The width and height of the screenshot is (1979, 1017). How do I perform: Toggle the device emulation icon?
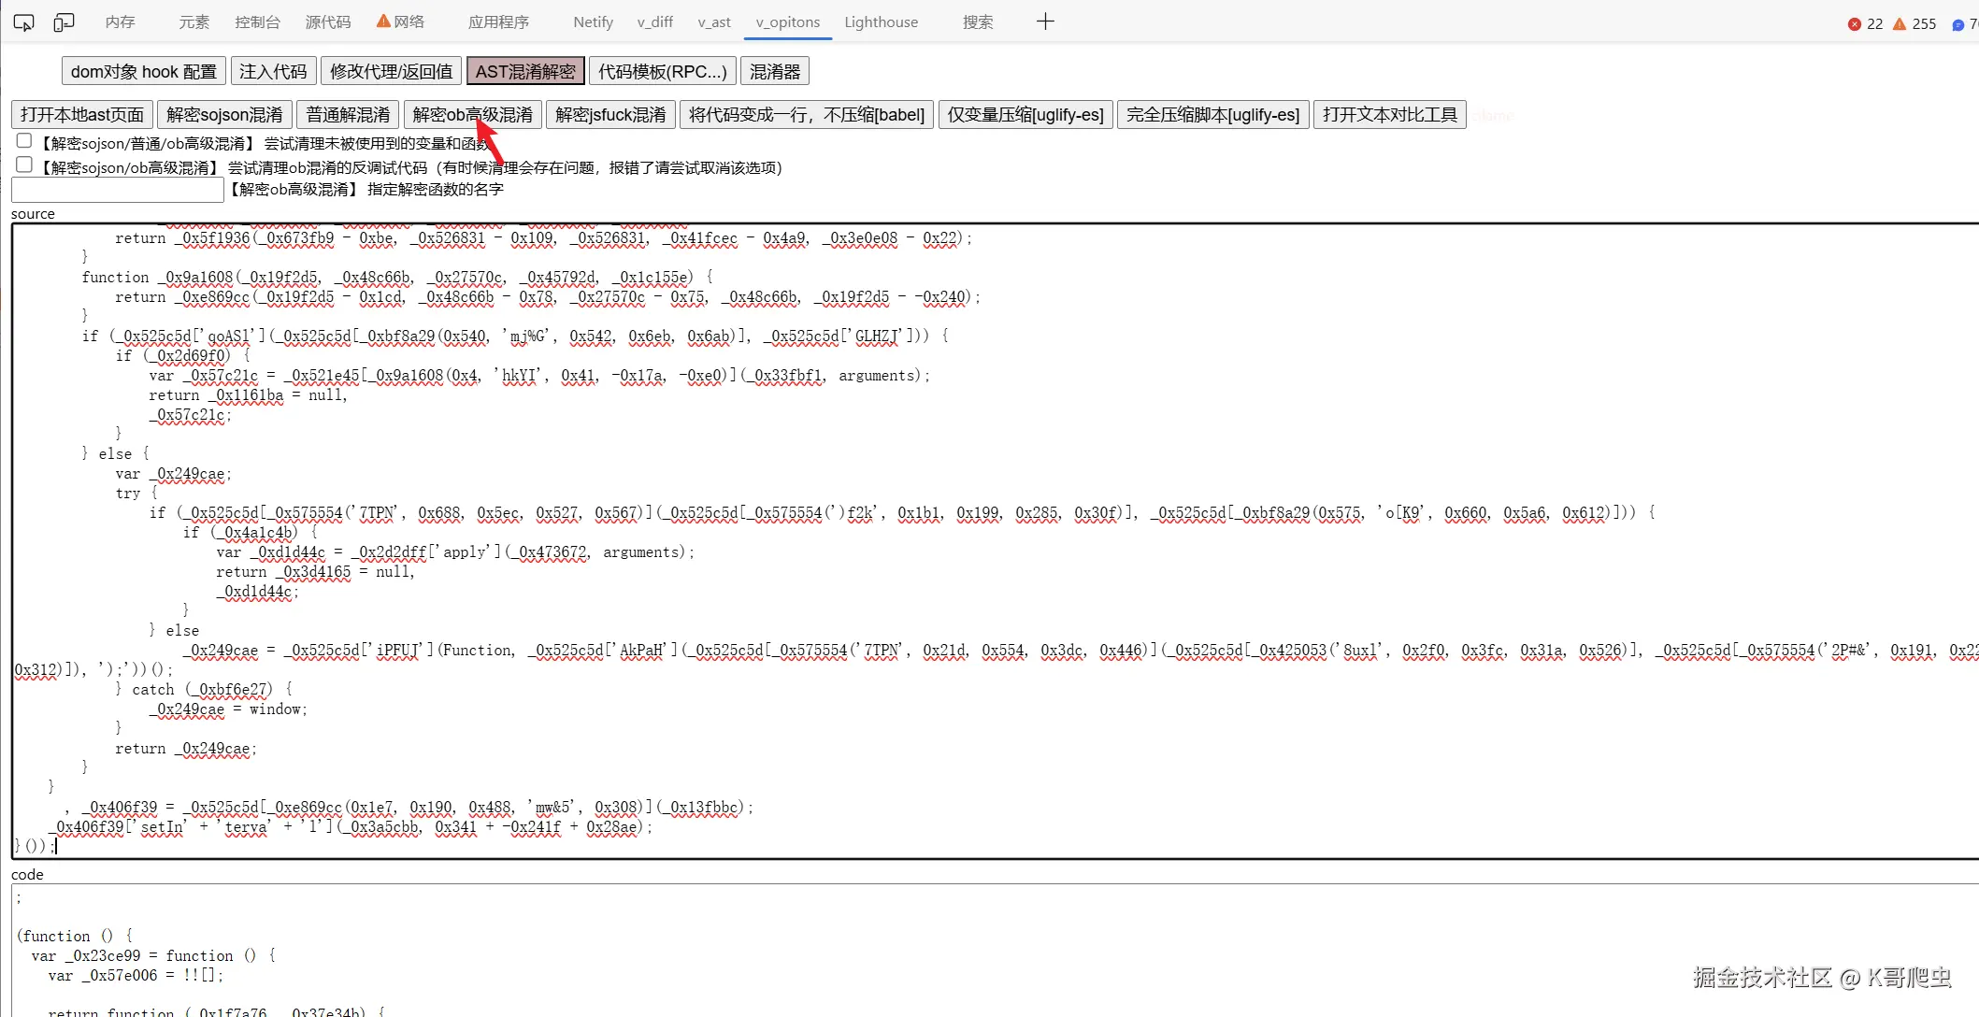[x=64, y=22]
